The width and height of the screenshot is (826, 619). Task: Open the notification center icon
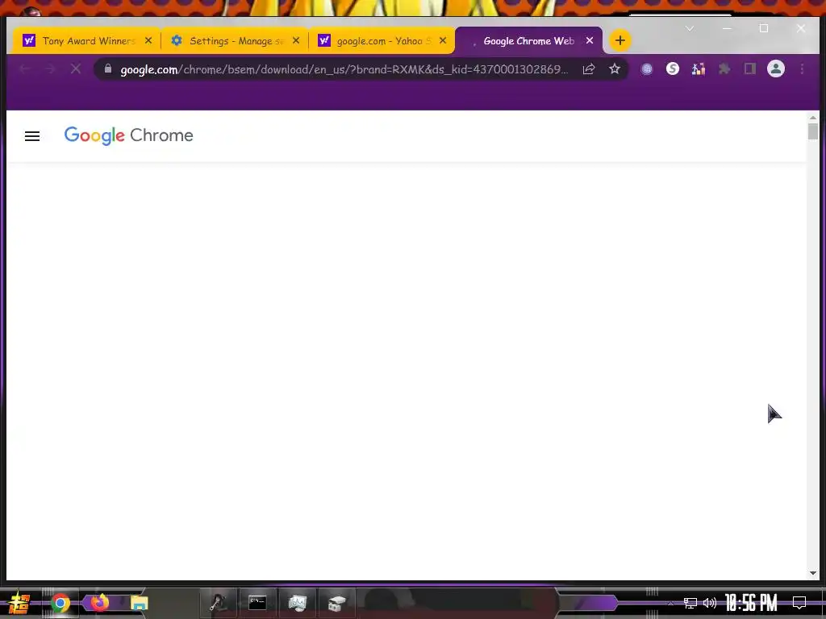point(799,602)
